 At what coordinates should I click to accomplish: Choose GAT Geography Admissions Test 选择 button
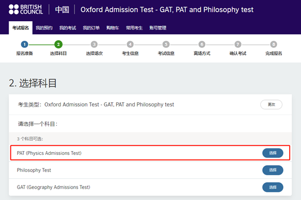click(273, 187)
